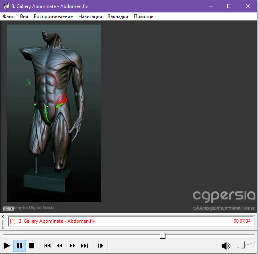Click the seek bar position thumb
This screenshot has height=254, width=259.
click(163, 236)
